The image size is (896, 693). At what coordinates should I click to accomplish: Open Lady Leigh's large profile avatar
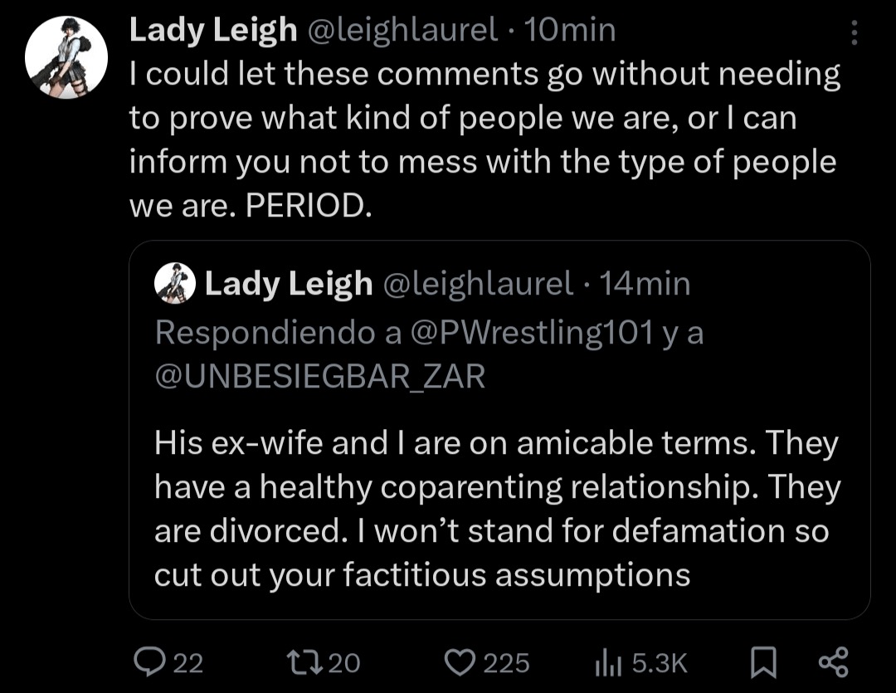(66, 57)
